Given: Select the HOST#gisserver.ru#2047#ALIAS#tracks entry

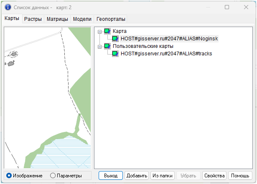Looking at the screenshot, I should pos(166,54).
